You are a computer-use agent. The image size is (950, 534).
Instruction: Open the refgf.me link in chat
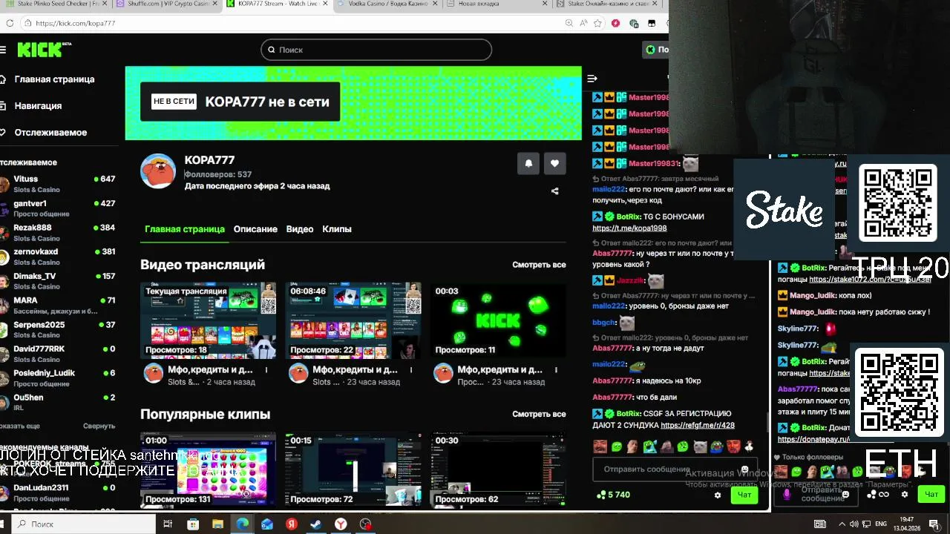pyautogui.click(x=698, y=425)
